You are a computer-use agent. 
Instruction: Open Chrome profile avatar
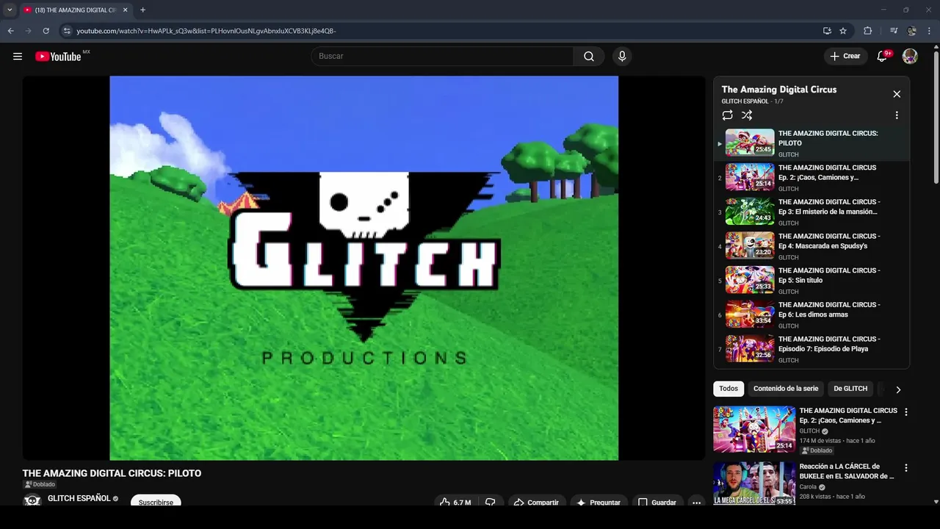coord(912,31)
